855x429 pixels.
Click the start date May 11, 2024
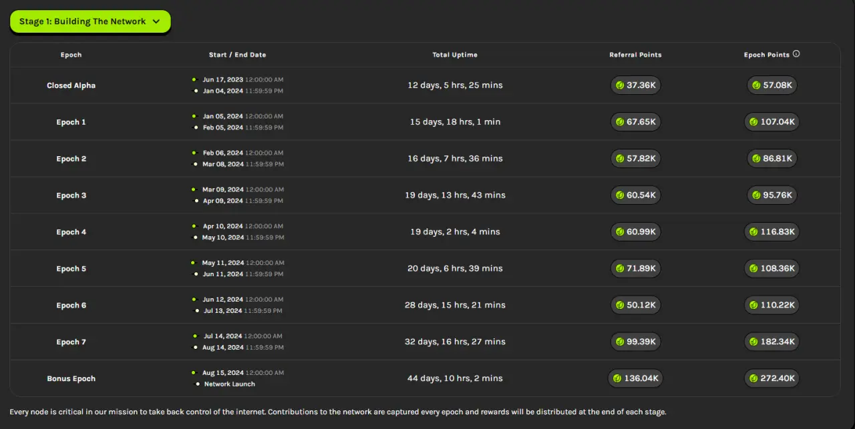tap(223, 263)
